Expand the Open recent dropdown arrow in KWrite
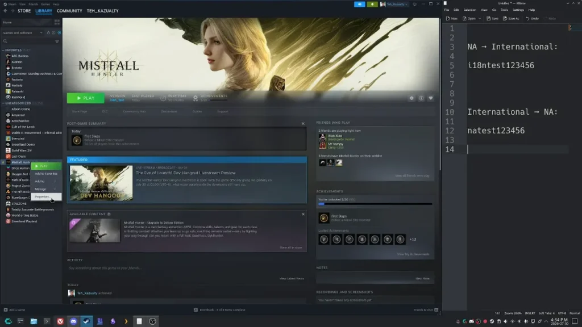Image resolution: width=582 pixels, height=327 pixels. click(480, 19)
